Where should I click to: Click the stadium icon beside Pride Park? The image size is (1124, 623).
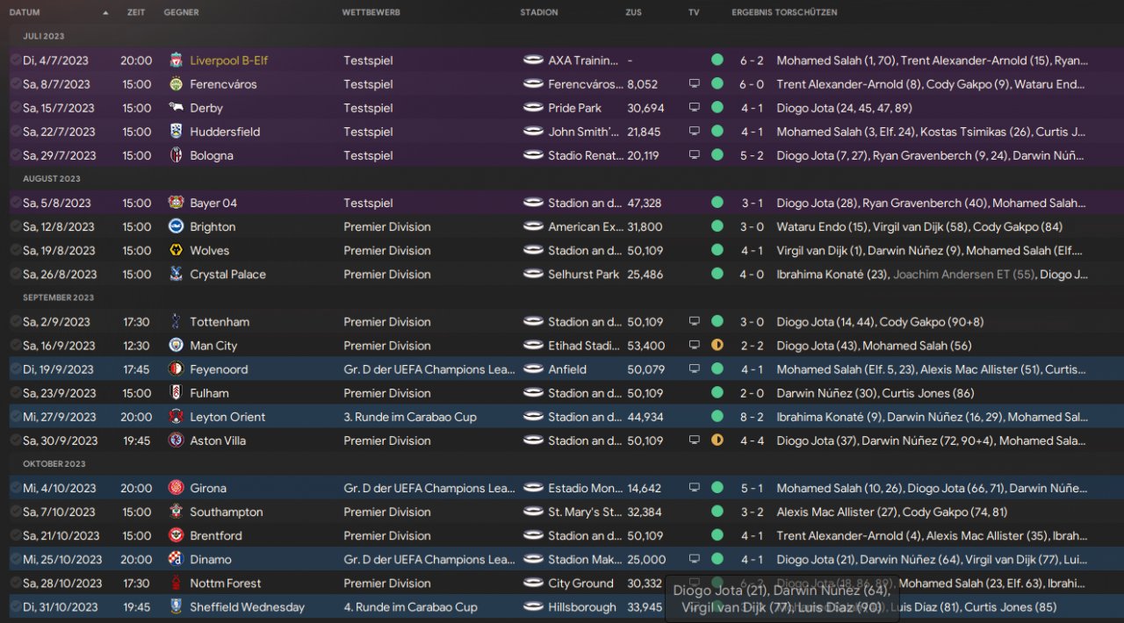pyautogui.click(x=532, y=108)
